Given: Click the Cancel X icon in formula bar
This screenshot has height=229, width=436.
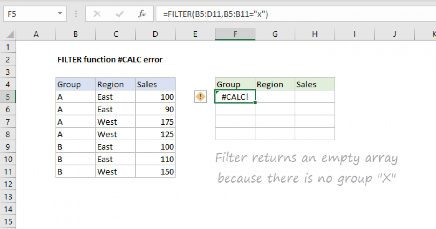Looking at the screenshot, I should 97,14.
